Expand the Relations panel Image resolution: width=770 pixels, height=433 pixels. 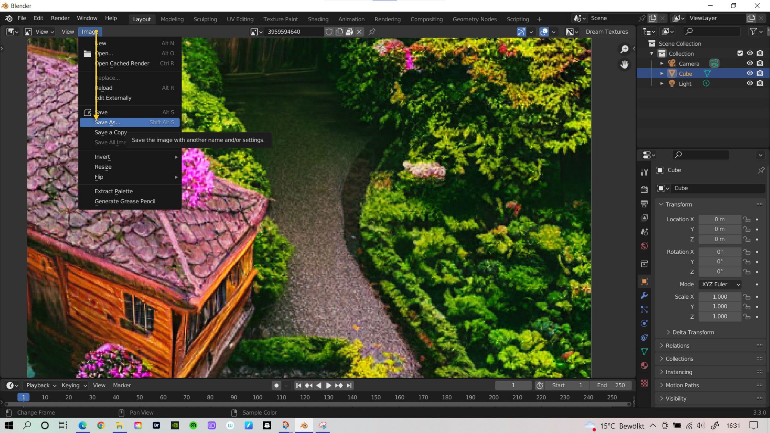[677, 345]
